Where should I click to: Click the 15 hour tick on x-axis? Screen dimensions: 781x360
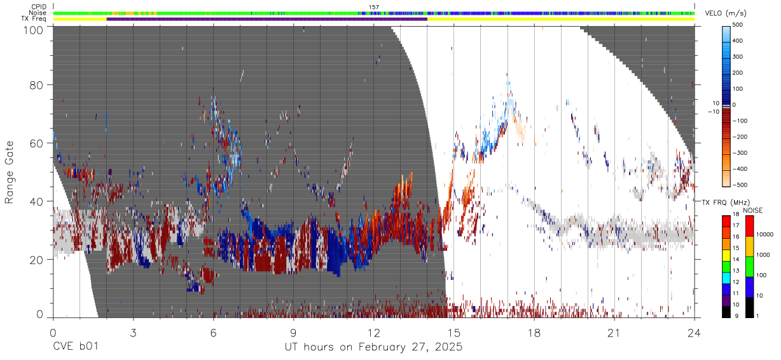pos(454,333)
